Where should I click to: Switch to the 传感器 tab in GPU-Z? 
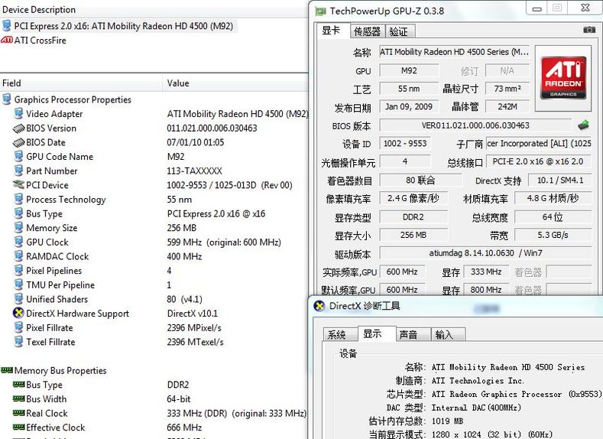click(367, 31)
